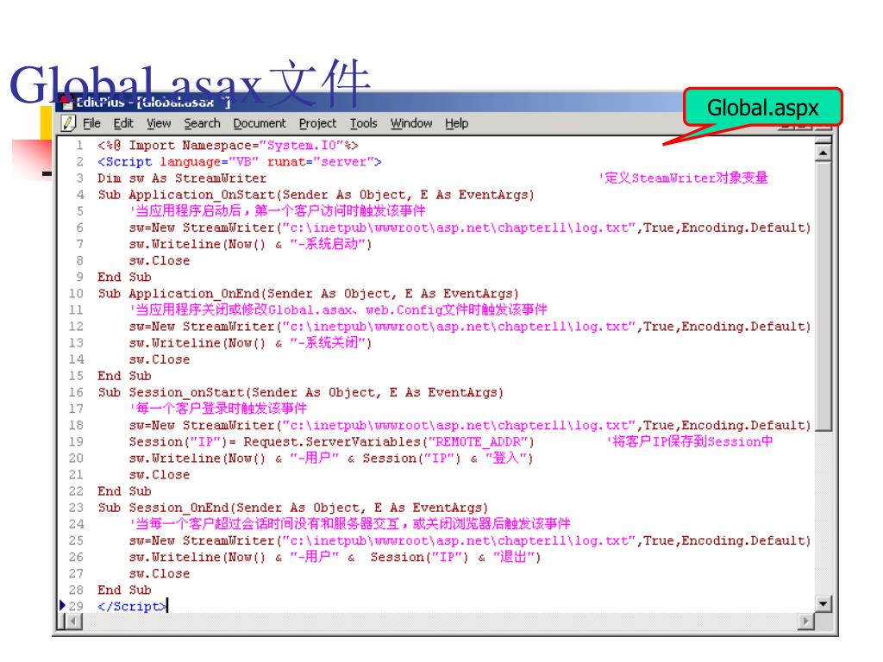Click the document pencil icon beside File
The width and height of the screenshot is (883, 662).
tap(68, 123)
